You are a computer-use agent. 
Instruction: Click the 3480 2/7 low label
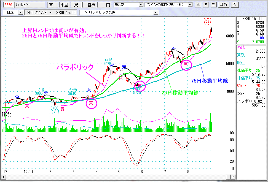pyautogui.click(x=55, y=110)
